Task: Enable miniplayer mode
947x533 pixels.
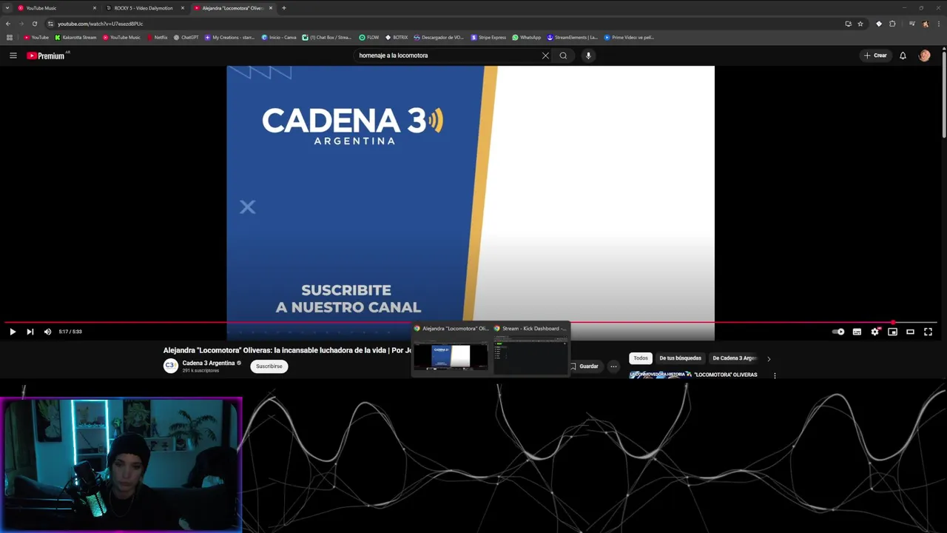Action: 892,332
